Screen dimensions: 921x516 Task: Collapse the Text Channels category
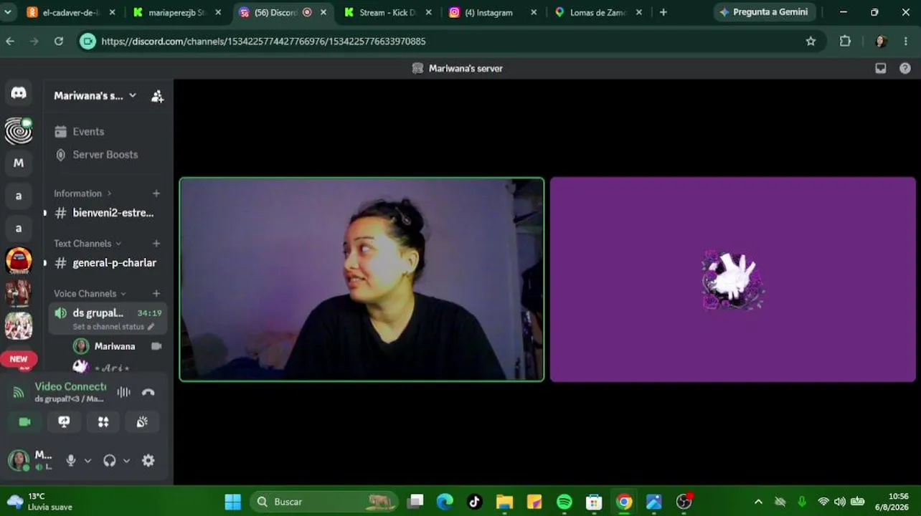tap(88, 244)
